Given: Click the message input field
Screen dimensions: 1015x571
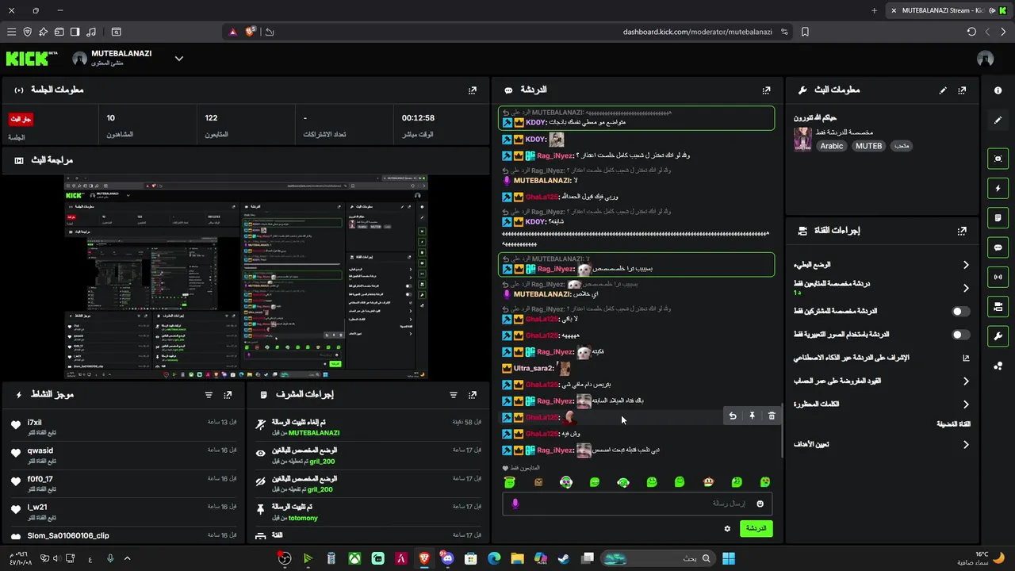Looking at the screenshot, I should (x=637, y=504).
